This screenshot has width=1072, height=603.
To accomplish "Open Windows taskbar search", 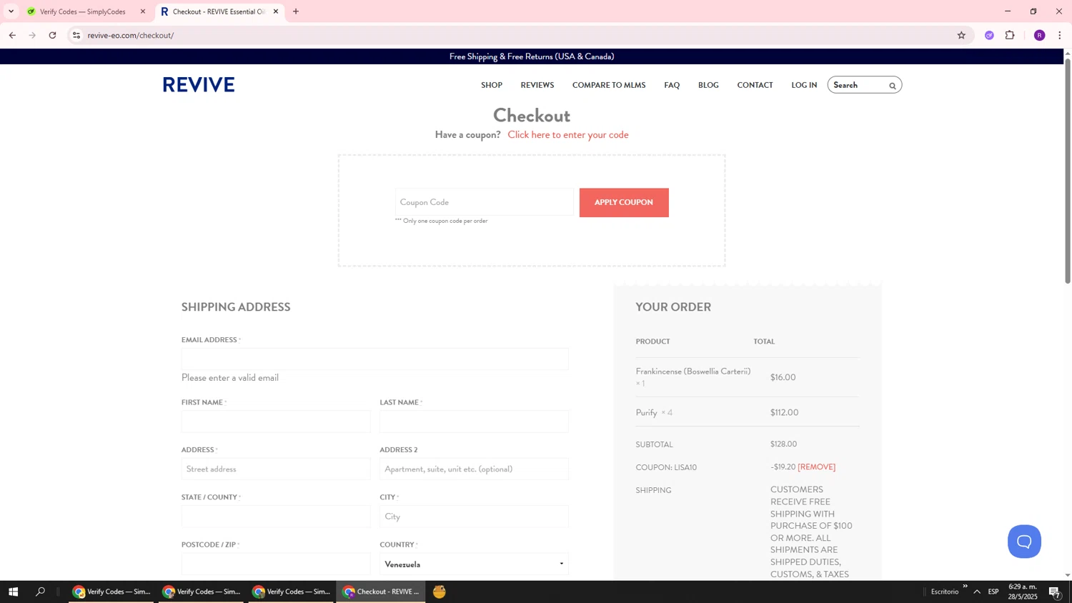I will pos(40,592).
